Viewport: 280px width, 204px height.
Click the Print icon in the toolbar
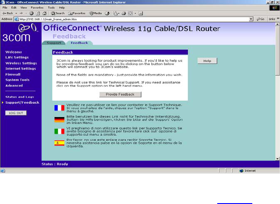click(x=124, y=13)
